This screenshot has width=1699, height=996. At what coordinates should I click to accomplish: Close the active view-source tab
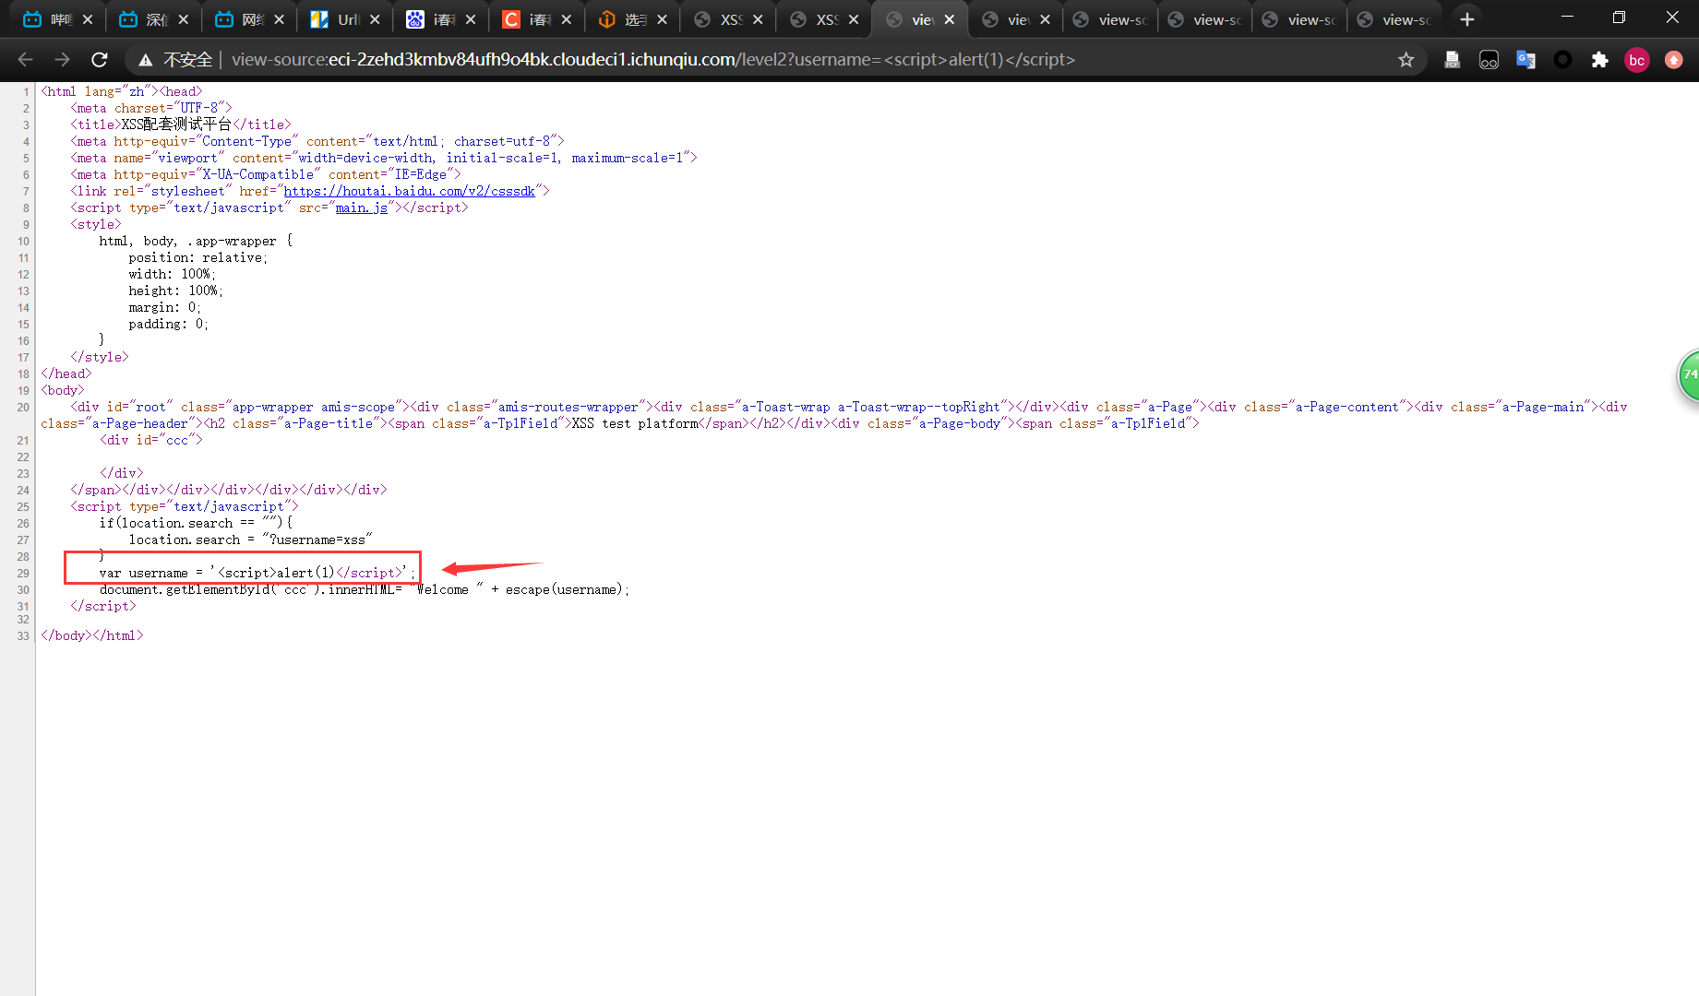[x=950, y=19]
